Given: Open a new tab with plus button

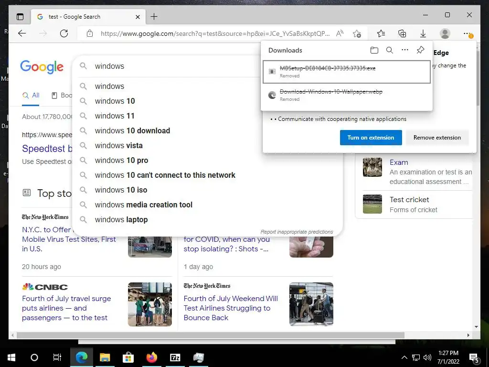Looking at the screenshot, I should [x=154, y=17].
